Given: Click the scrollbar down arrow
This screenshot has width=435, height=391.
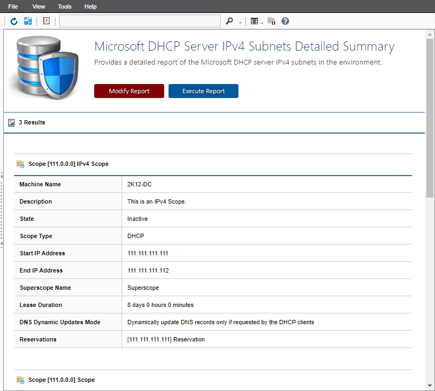Looking at the screenshot, I should point(430,386).
